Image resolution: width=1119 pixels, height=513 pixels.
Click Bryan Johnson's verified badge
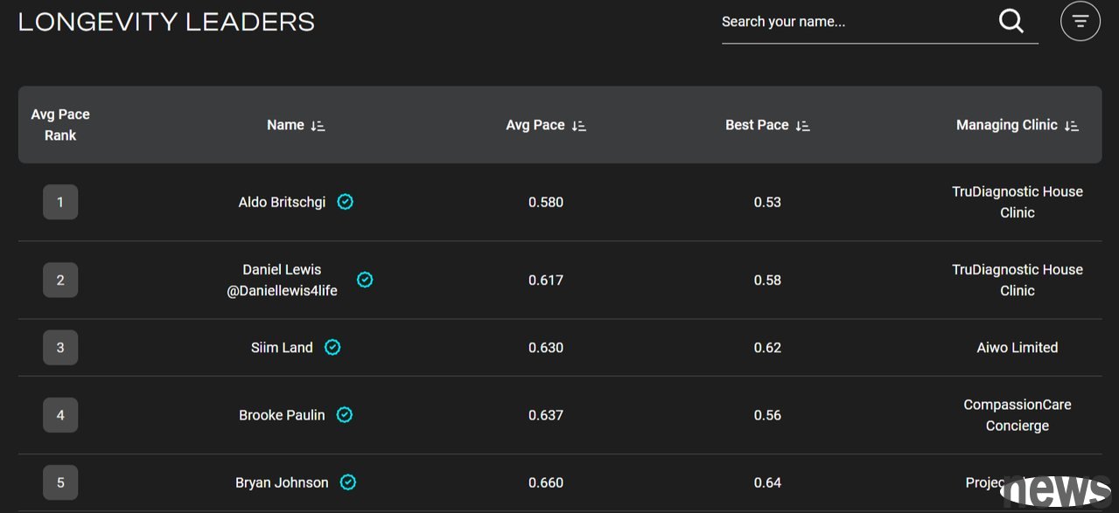[x=348, y=482]
